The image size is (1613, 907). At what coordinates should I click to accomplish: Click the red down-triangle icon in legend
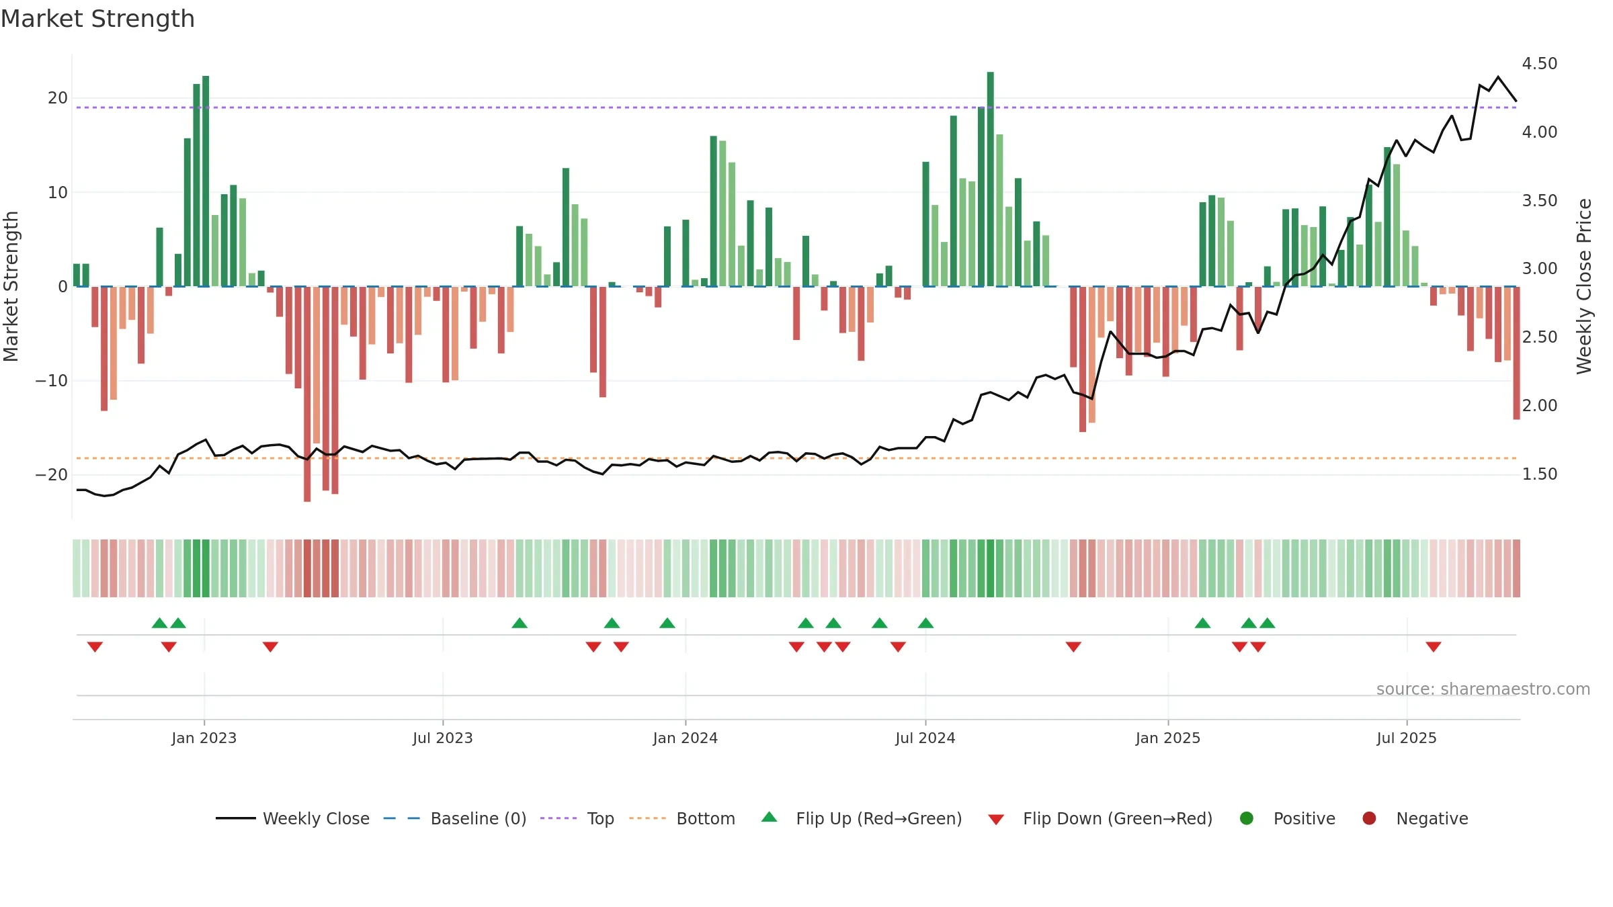click(x=996, y=820)
